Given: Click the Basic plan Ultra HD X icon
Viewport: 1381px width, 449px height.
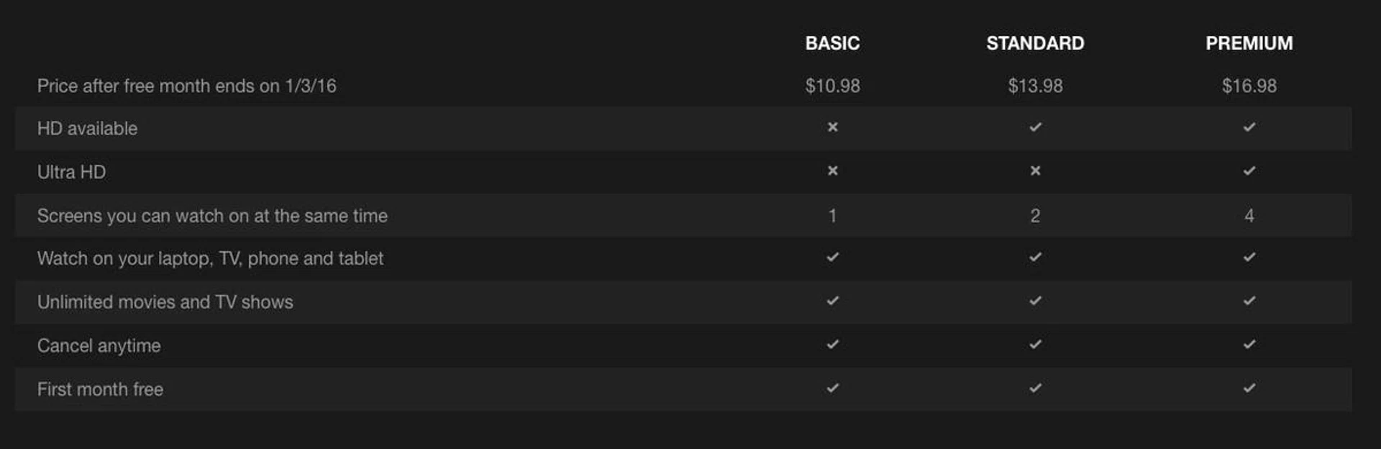Looking at the screenshot, I should pos(832,171).
